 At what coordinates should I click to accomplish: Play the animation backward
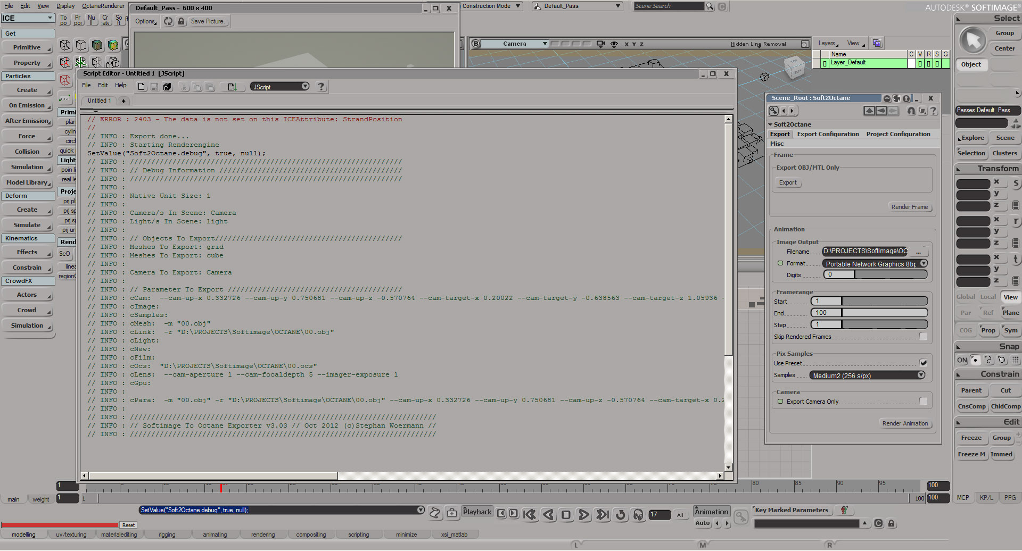click(548, 514)
